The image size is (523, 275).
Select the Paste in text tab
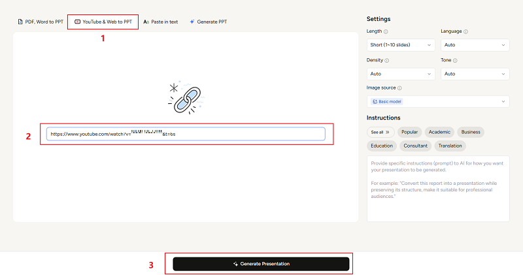tap(160, 22)
